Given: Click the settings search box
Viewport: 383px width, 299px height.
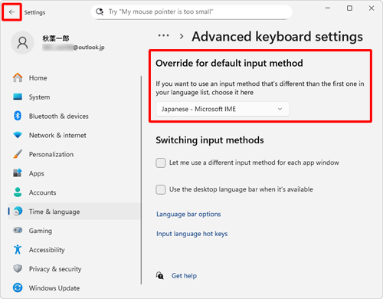Looking at the screenshot, I should coord(191,11).
